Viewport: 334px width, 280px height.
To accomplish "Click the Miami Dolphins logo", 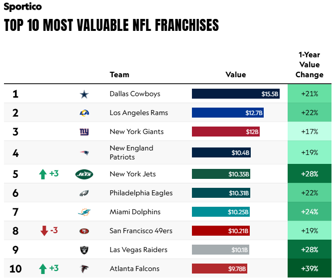I will pyautogui.click(x=84, y=212).
